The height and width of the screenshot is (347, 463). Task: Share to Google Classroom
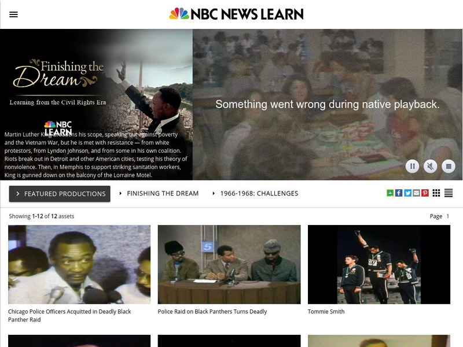pos(389,193)
